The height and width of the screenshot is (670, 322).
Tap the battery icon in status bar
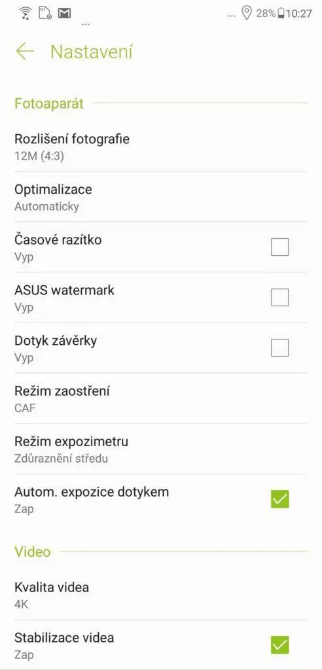pos(281,14)
